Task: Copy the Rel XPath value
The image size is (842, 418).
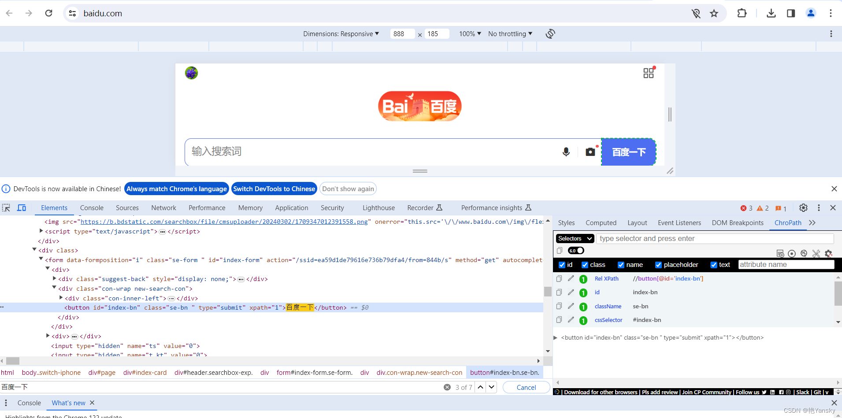Action: pyautogui.click(x=559, y=278)
